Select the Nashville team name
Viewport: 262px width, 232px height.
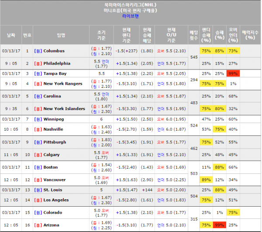[53, 129]
